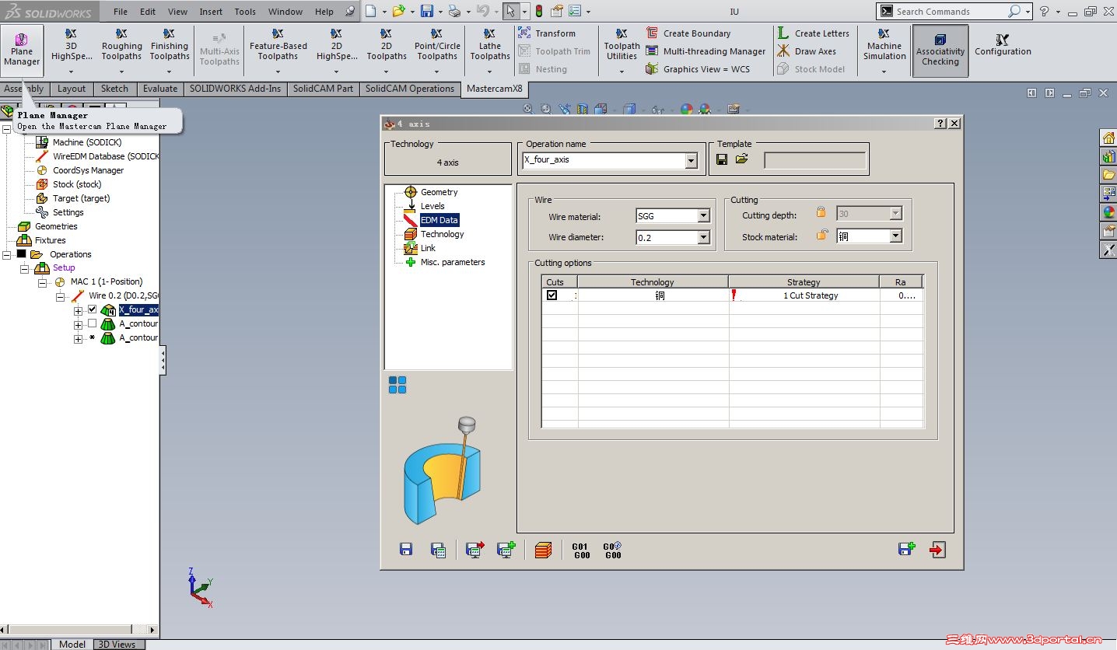The image size is (1117, 650).
Task: Collapse the Setup tree node
Action: point(24,268)
